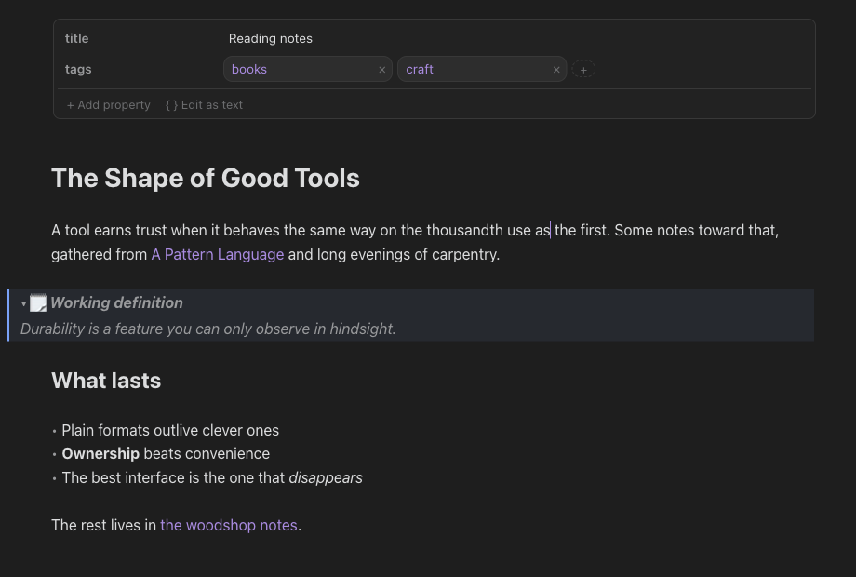Click The Shape of Good Tools heading
The image size is (856, 577).
(206, 178)
